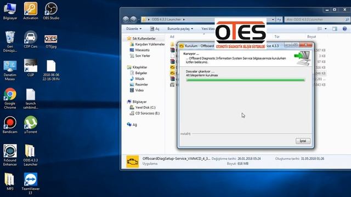Image resolution: width=351 pixels, height=197 pixels.
Task: Launch the CDP Cars shortcut
Action: [x=31, y=40]
